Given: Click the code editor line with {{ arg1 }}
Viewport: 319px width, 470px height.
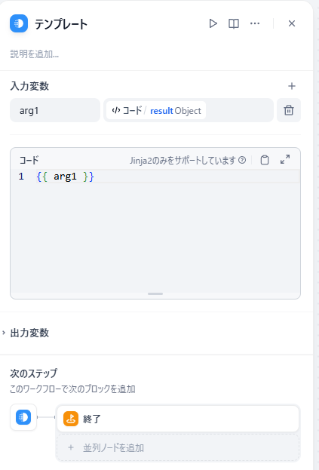Looking at the screenshot, I should [x=167, y=177].
